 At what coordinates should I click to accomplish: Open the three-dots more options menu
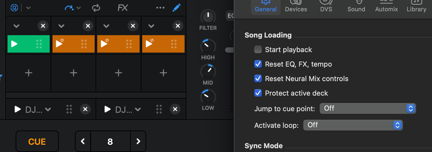point(160,8)
